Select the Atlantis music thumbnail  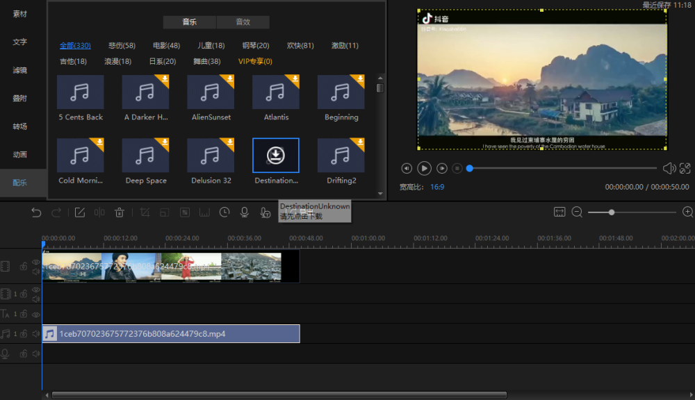click(x=276, y=92)
